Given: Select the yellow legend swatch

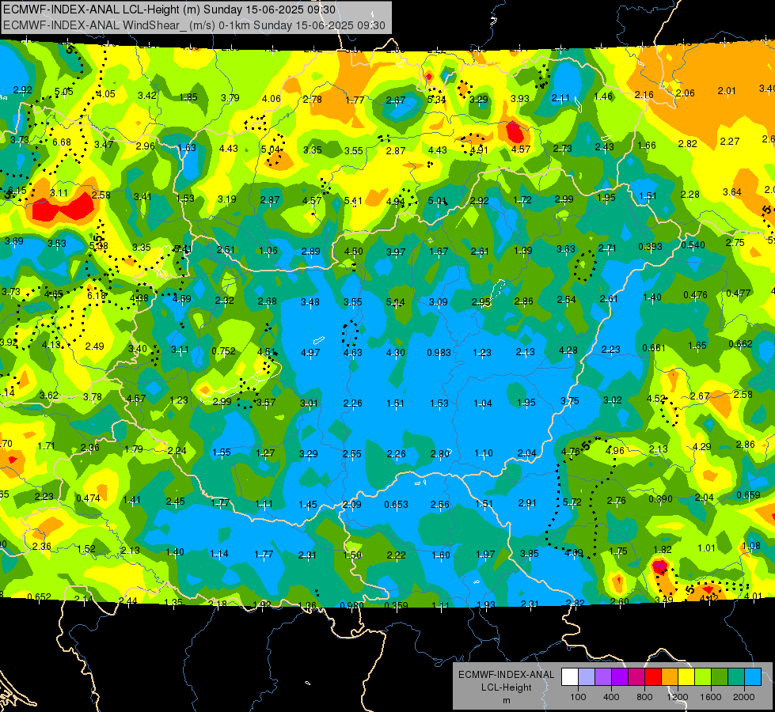Looking at the screenshot, I should click(686, 677).
